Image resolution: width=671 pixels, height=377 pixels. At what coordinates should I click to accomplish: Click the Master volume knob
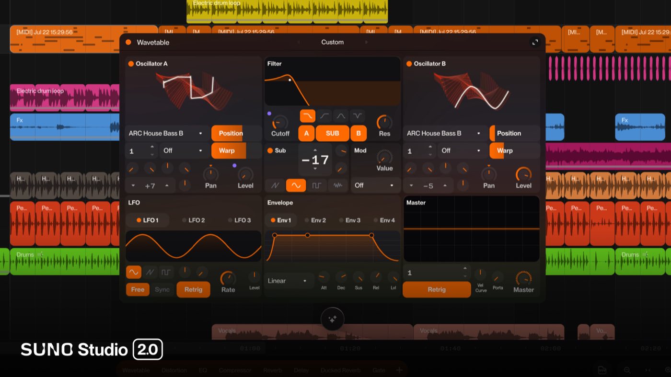(523, 278)
